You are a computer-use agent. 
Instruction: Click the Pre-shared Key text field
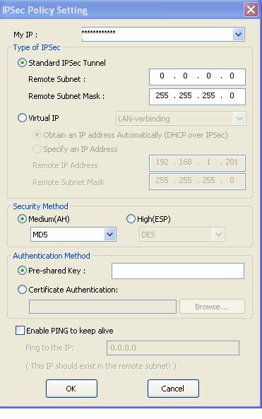[x=178, y=271]
